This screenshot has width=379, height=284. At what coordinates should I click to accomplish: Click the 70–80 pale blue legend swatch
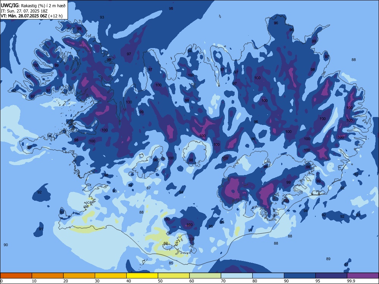point(236,276)
